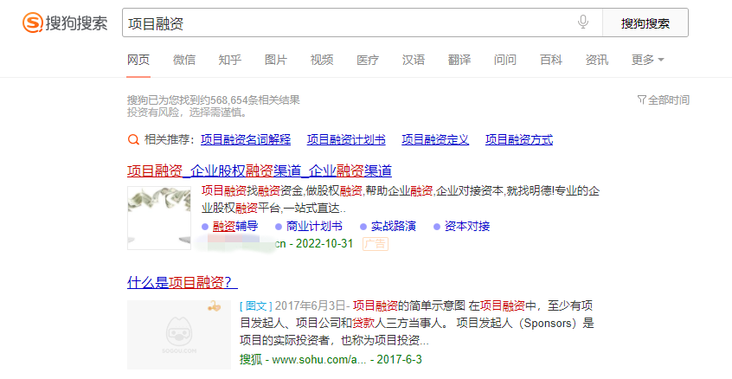Click the orange related-search magnifier icon

(x=133, y=139)
